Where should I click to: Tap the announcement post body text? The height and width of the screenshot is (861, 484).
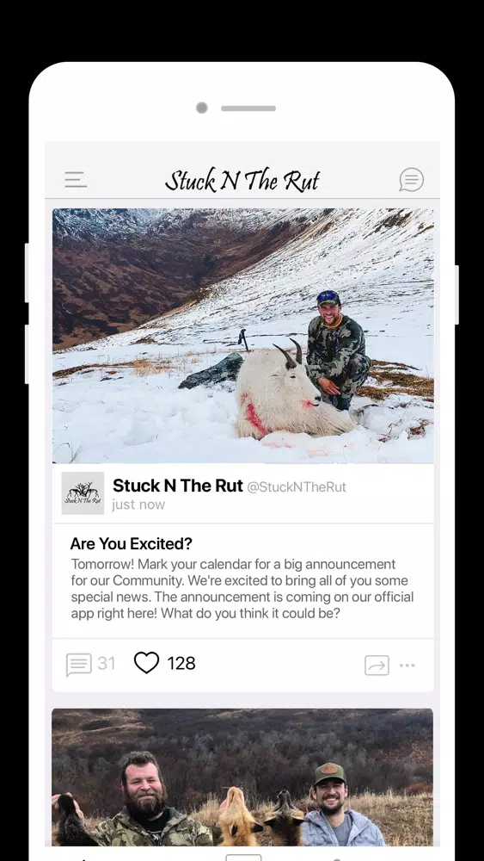coord(242,589)
